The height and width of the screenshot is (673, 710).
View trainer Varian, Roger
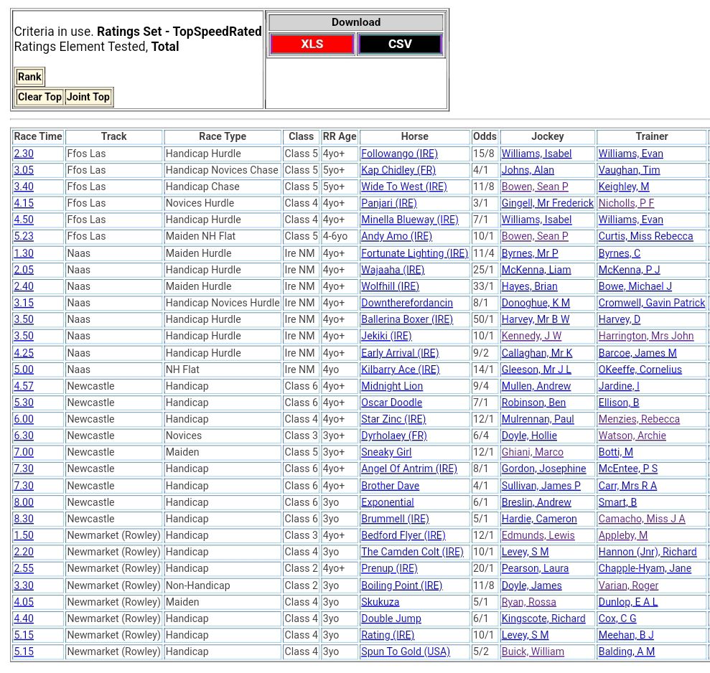point(628,585)
